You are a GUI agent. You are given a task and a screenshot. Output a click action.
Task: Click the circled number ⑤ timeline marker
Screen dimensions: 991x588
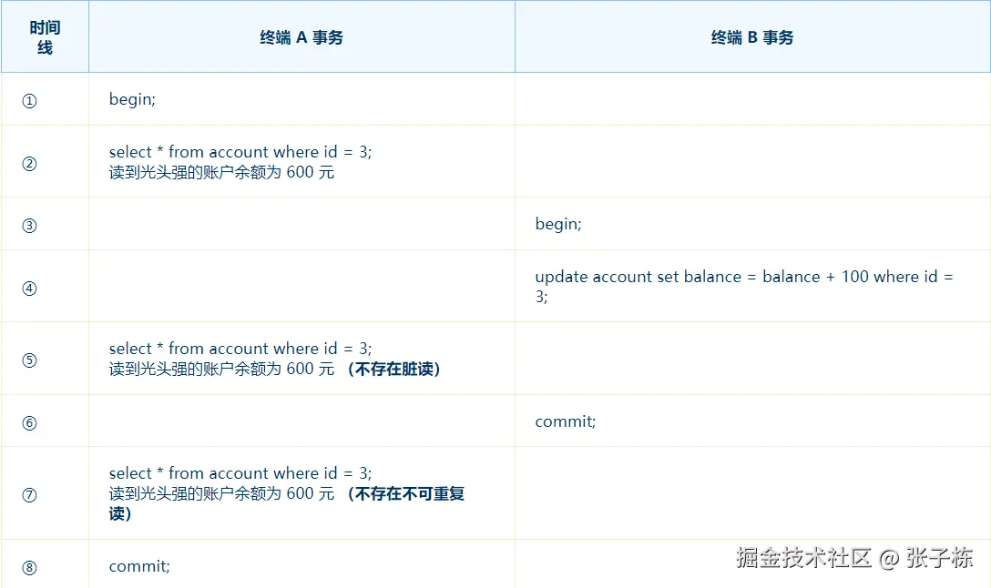[x=30, y=360]
